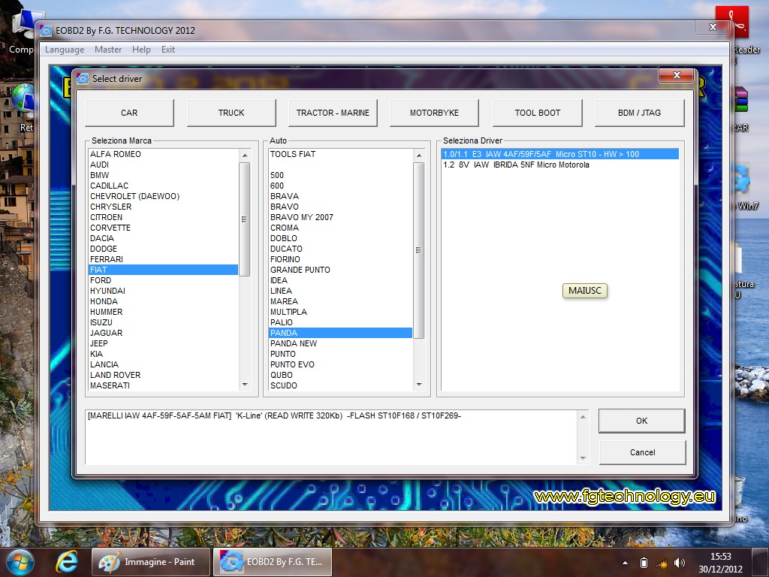Select LAND ROVER in brand list
Screen dimensions: 769x577
coord(163,376)
